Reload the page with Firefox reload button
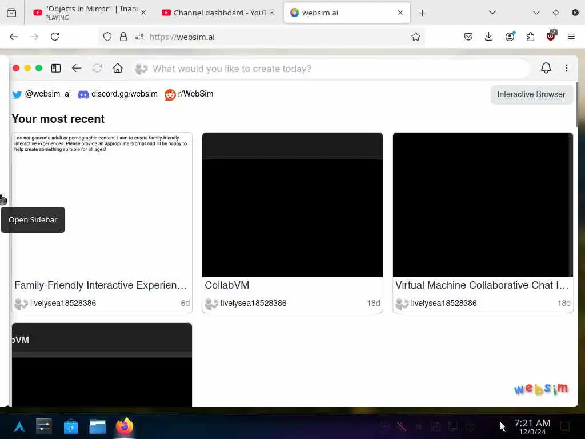This screenshot has height=439, width=585. point(55,37)
